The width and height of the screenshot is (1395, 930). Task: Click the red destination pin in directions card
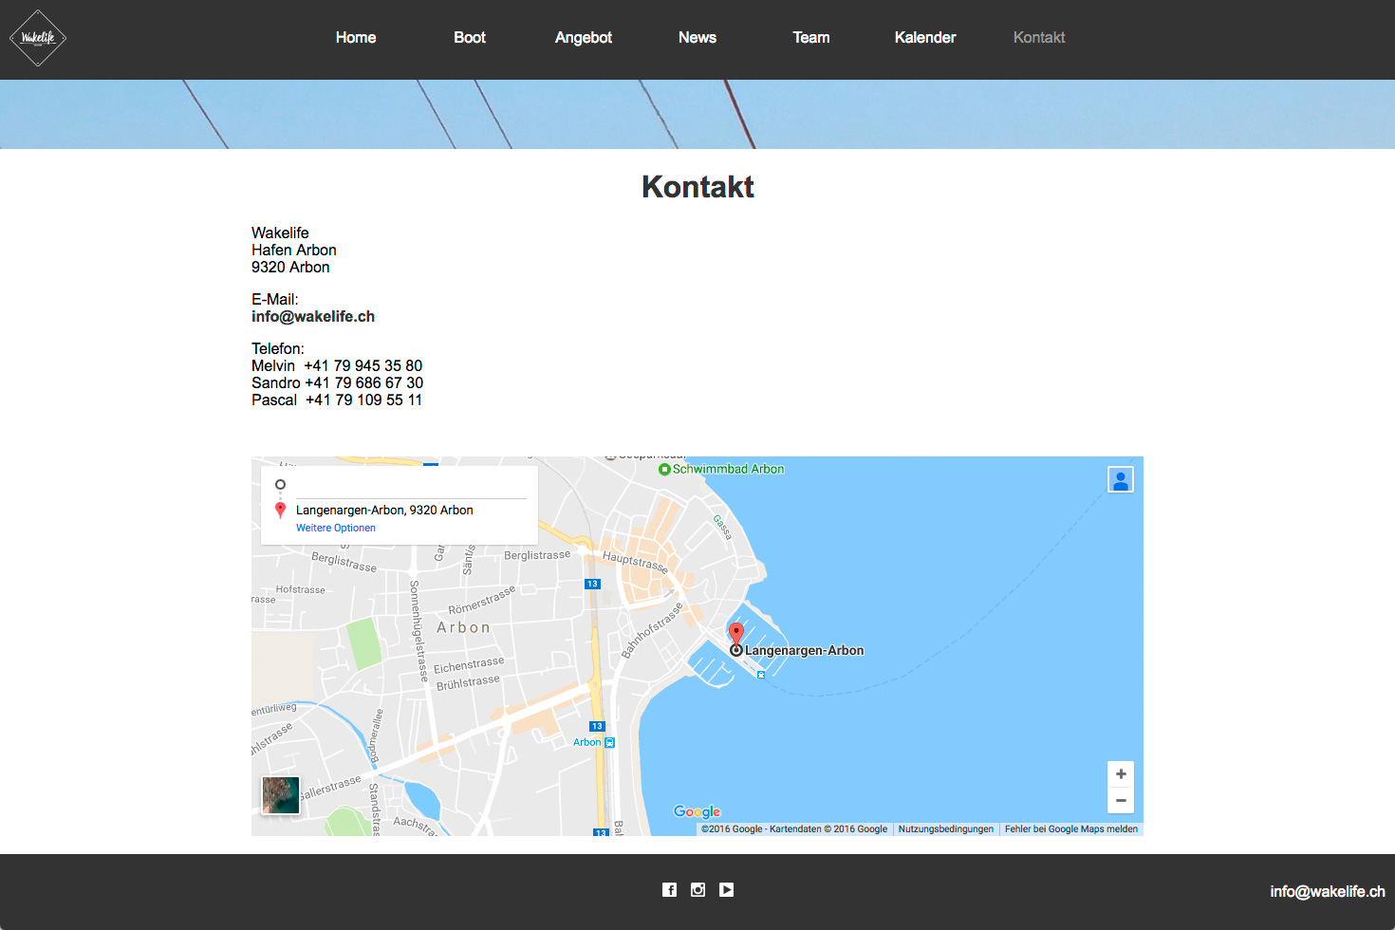280,510
